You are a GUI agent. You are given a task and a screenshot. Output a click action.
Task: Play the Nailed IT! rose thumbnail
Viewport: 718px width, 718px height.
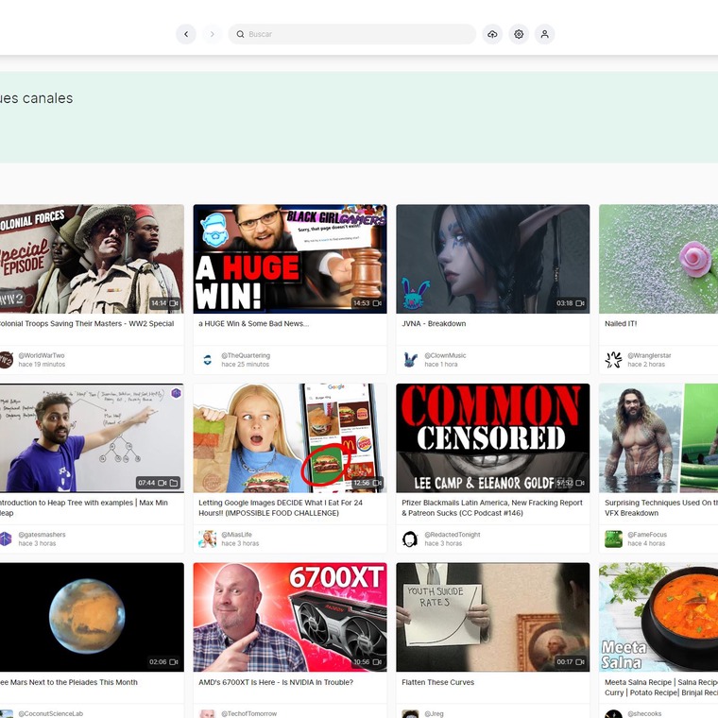click(658, 259)
